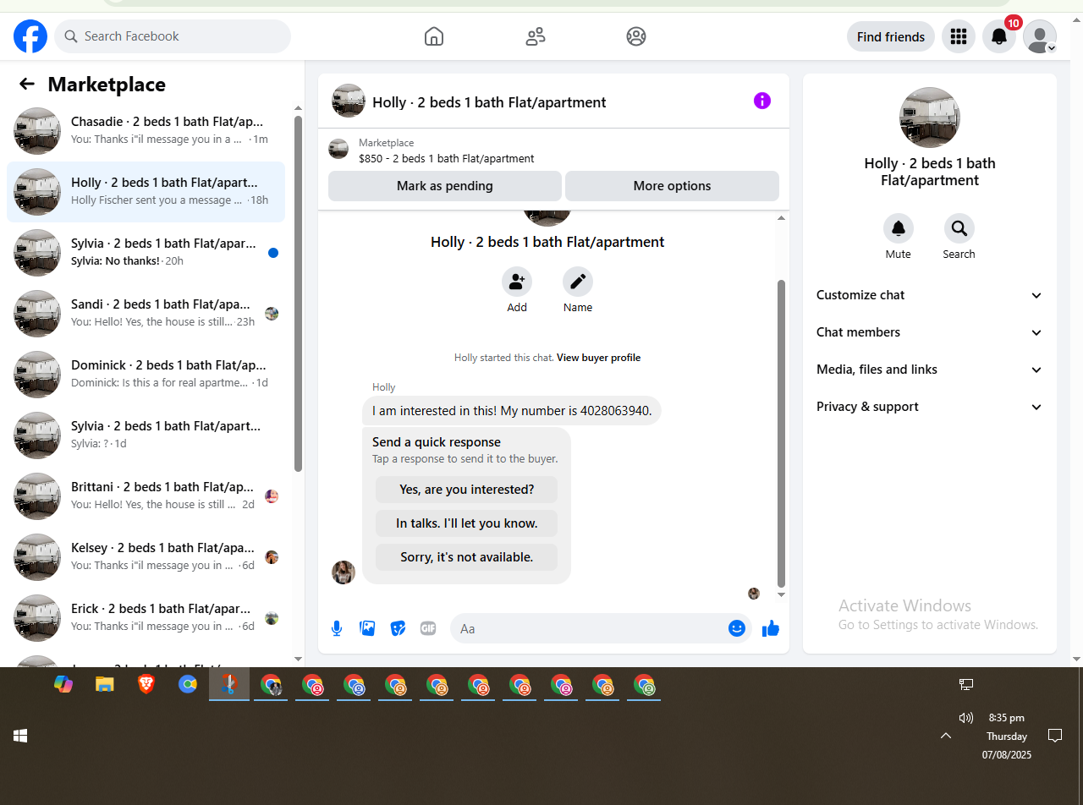This screenshot has width=1083, height=805.
Task: Send a thumbs up like
Action: (x=771, y=628)
